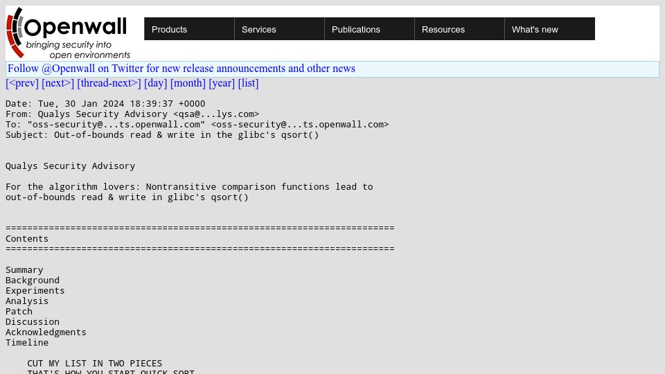Open the [thread-next>] link
This screenshot has width=665, height=374.
[x=109, y=83]
